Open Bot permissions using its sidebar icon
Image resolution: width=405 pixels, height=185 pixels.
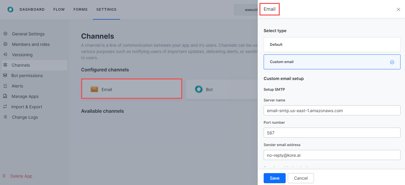5,75
